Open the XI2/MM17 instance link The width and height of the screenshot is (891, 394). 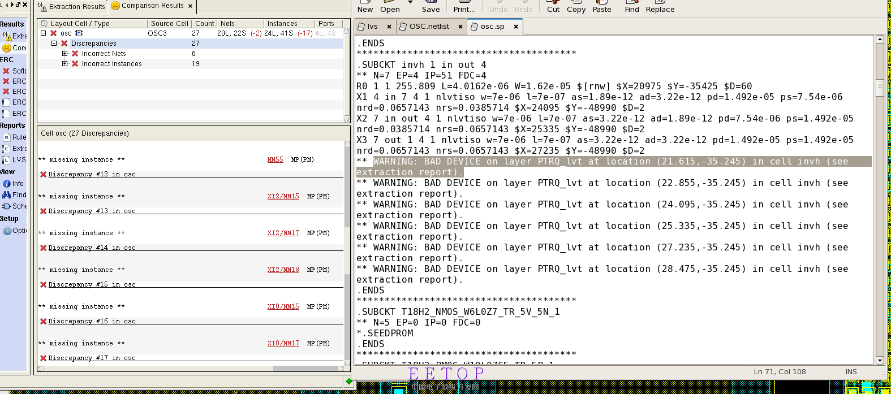(283, 233)
